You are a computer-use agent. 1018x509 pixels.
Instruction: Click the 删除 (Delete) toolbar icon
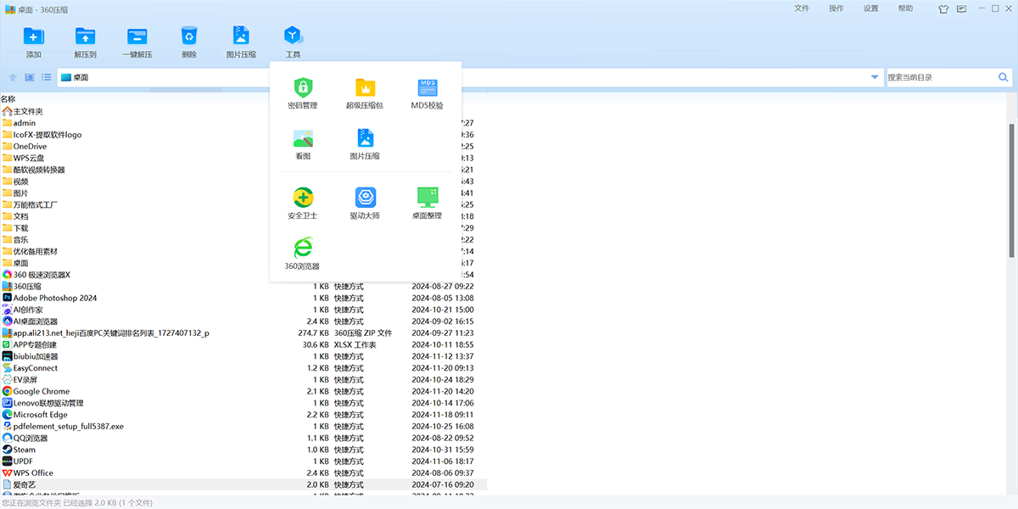pyautogui.click(x=188, y=41)
